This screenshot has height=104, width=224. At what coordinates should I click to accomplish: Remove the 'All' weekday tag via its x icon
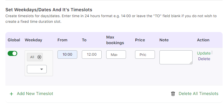coord(39,57)
